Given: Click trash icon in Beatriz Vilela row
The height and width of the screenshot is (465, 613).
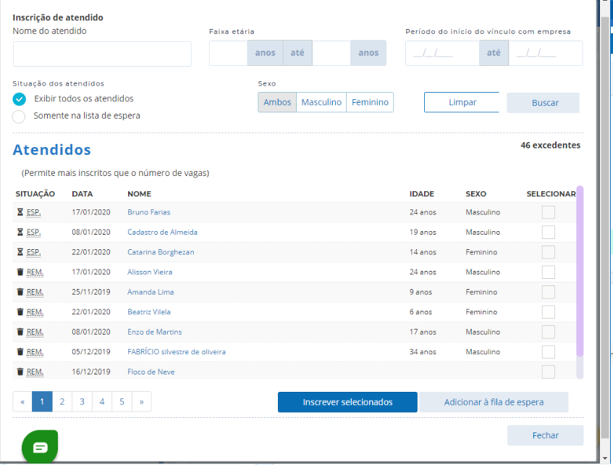Looking at the screenshot, I should click(x=20, y=312).
